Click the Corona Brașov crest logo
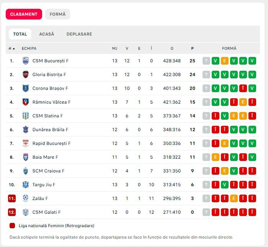Screen dimensions: 268x247 pos(26,88)
